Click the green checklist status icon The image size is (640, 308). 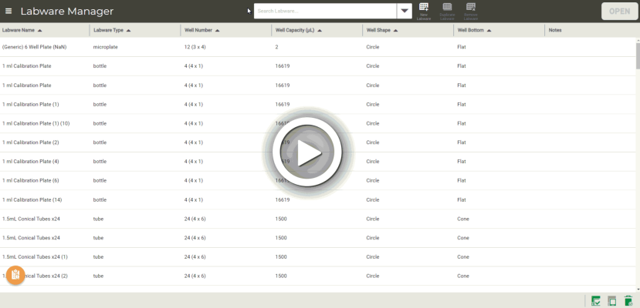[x=596, y=301]
